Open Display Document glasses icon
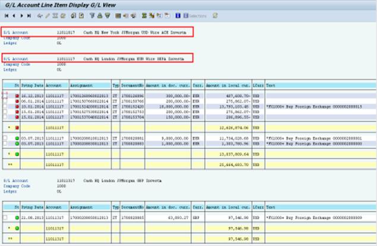The width and height of the screenshot is (377, 246). coord(40,16)
